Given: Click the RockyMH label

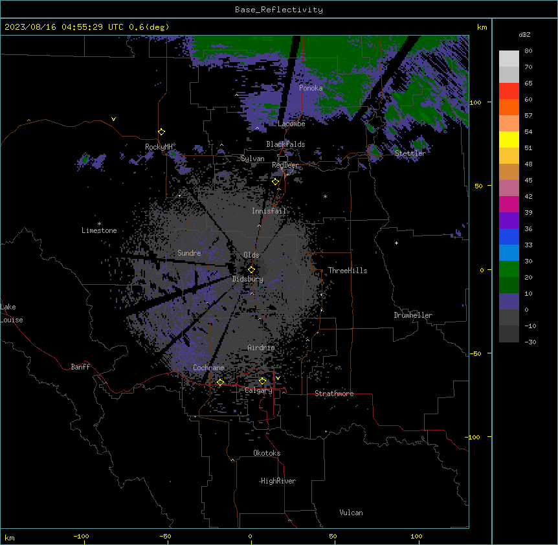Looking at the screenshot, I should pyautogui.click(x=159, y=146).
